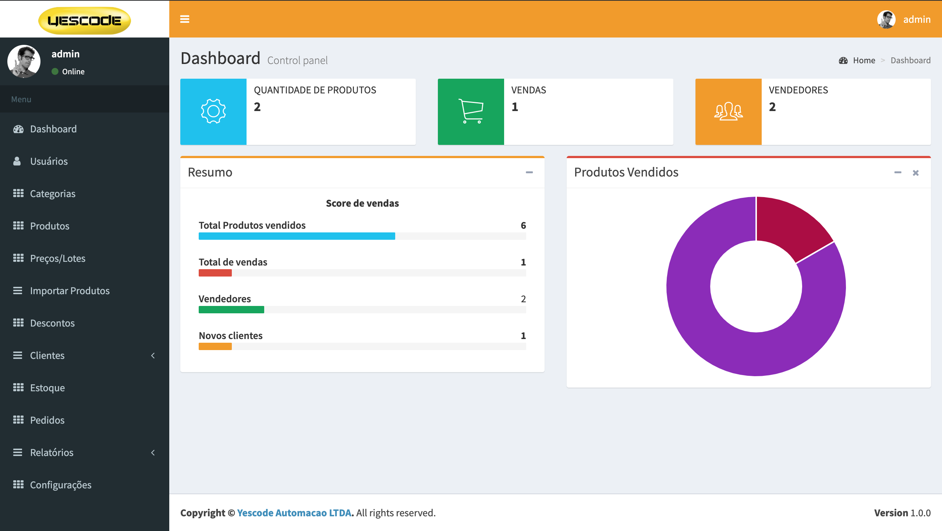Collapse the Resumo panel
Viewport: 942px width, 531px height.
(x=529, y=172)
